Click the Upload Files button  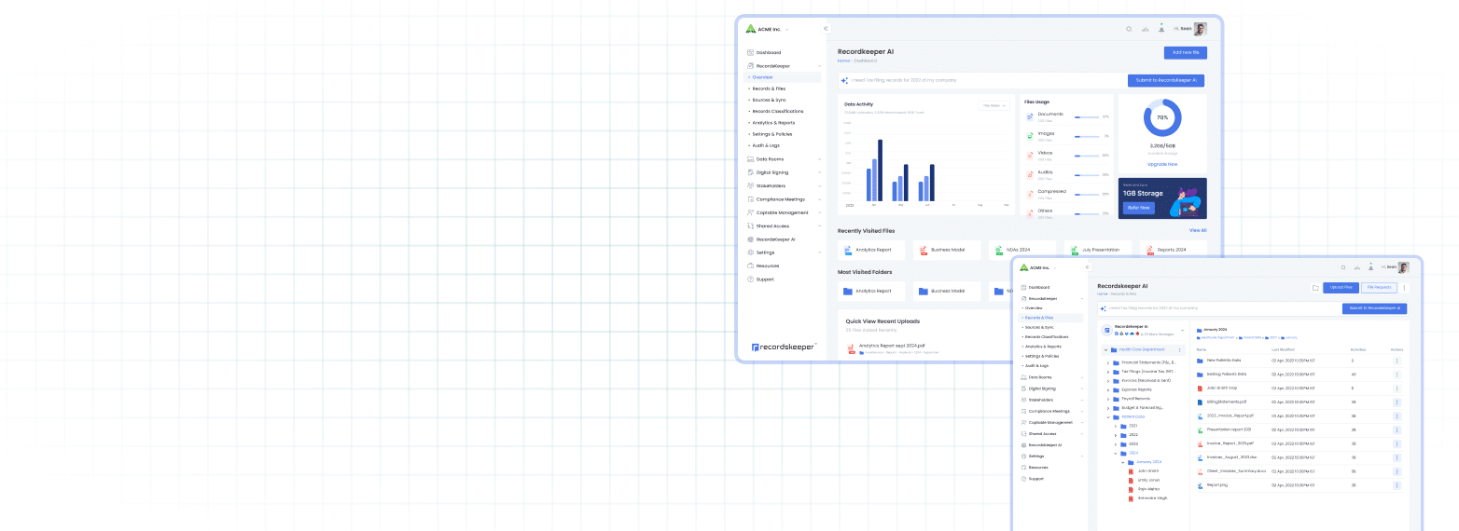(x=1341, y=288)
